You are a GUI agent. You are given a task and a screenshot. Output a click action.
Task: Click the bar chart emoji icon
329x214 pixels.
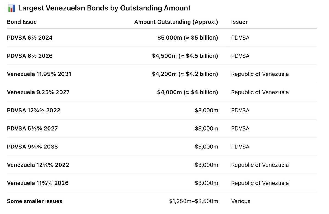11,8
